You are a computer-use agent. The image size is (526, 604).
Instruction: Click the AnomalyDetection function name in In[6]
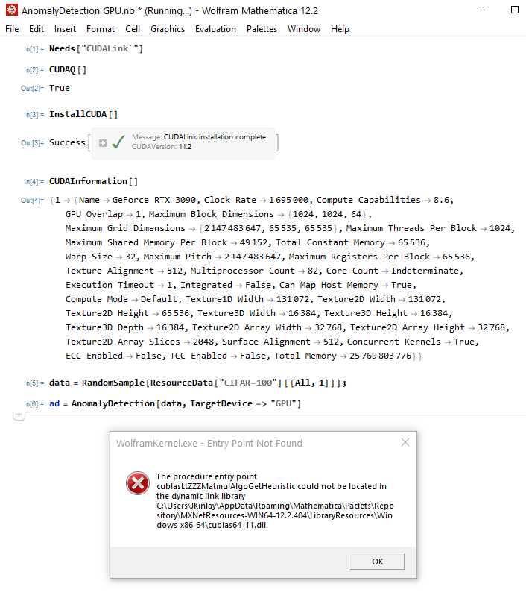coord(113,403)
